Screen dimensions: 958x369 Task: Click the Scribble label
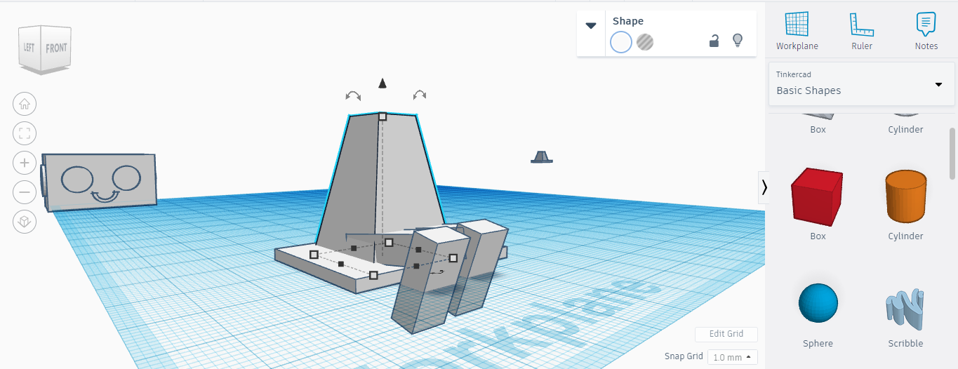click(905, 344)
